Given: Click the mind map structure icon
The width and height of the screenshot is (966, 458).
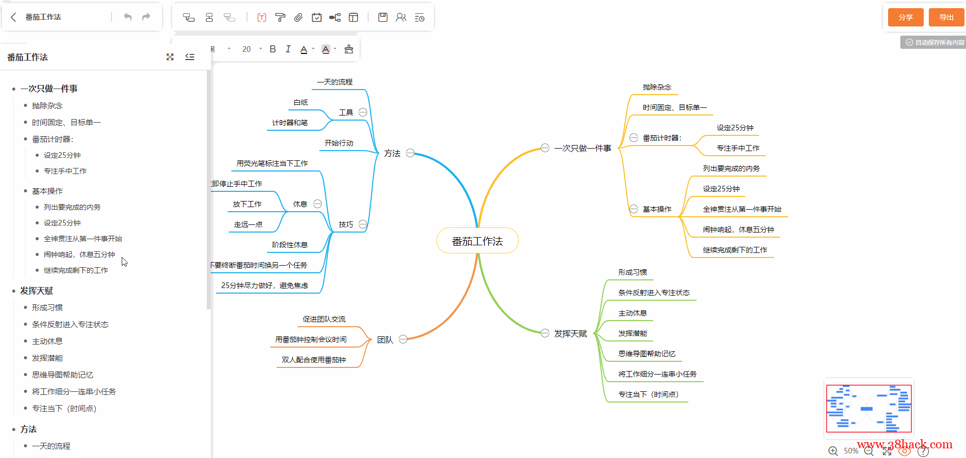Looking at the screenshot, I should [x=335, y=18].
